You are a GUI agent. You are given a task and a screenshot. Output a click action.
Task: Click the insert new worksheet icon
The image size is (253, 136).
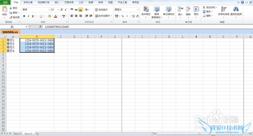pos(37,133)
